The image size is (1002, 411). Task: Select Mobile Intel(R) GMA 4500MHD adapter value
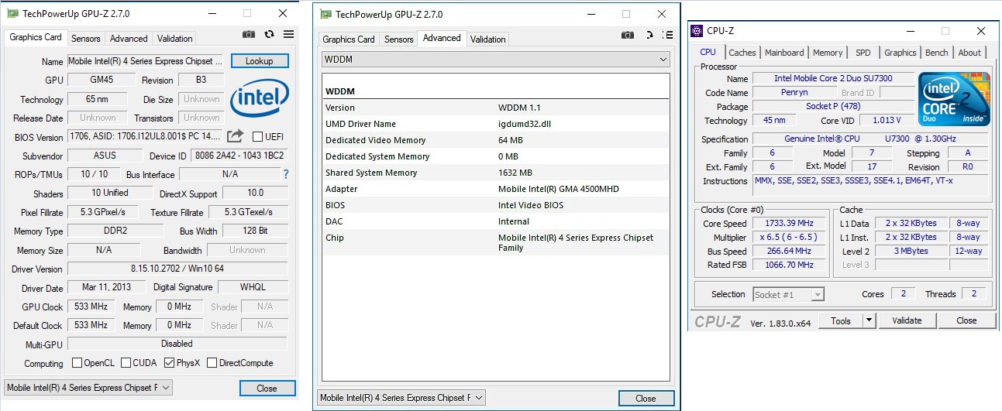click(x=559, y=189)
